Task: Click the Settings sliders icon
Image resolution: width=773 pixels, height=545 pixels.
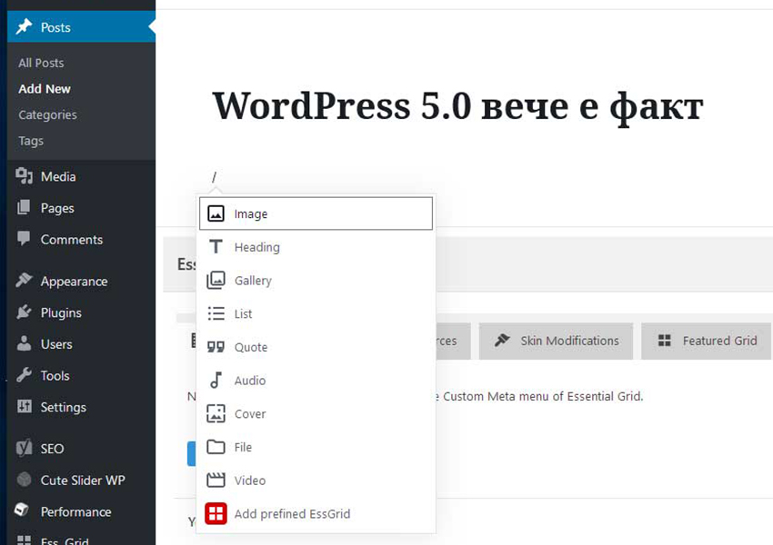Action: pyautogui.click(x=24, y=406)
